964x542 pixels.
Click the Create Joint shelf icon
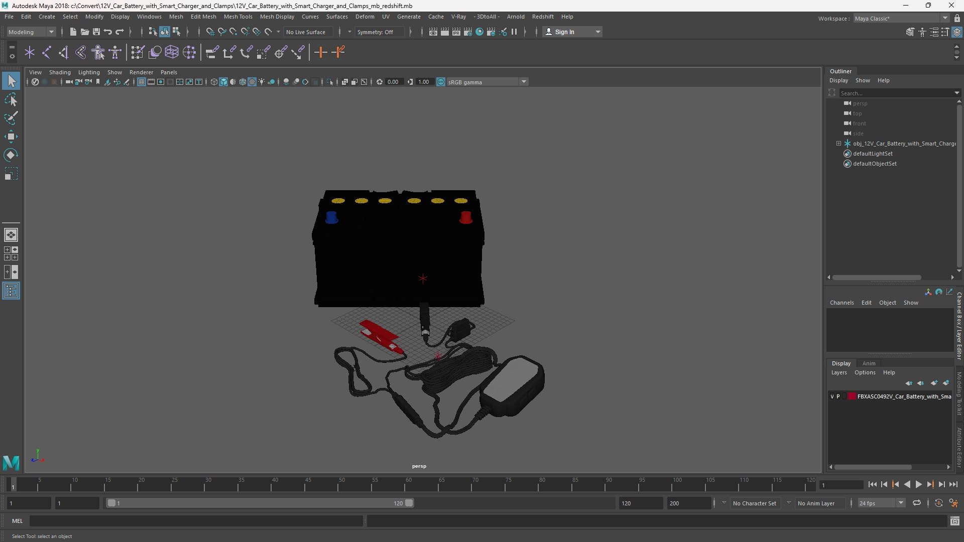click(47, 52)
